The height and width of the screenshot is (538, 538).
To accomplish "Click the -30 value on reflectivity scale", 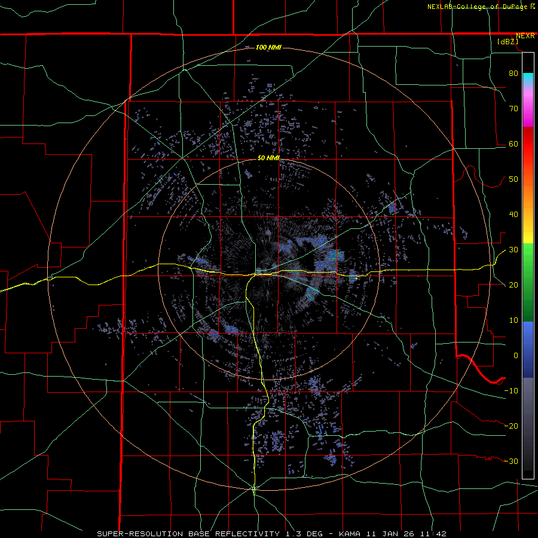I will pyautogui.click(x=511, y=461).
